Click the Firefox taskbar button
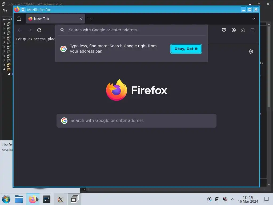 pos(33,199)
